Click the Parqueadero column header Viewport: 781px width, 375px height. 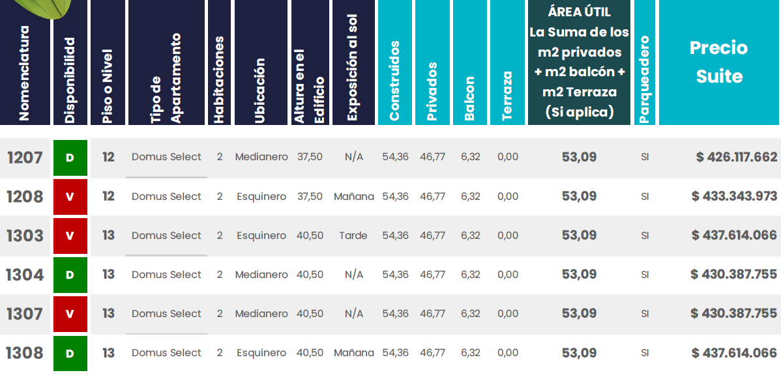(x=644, y=78)
